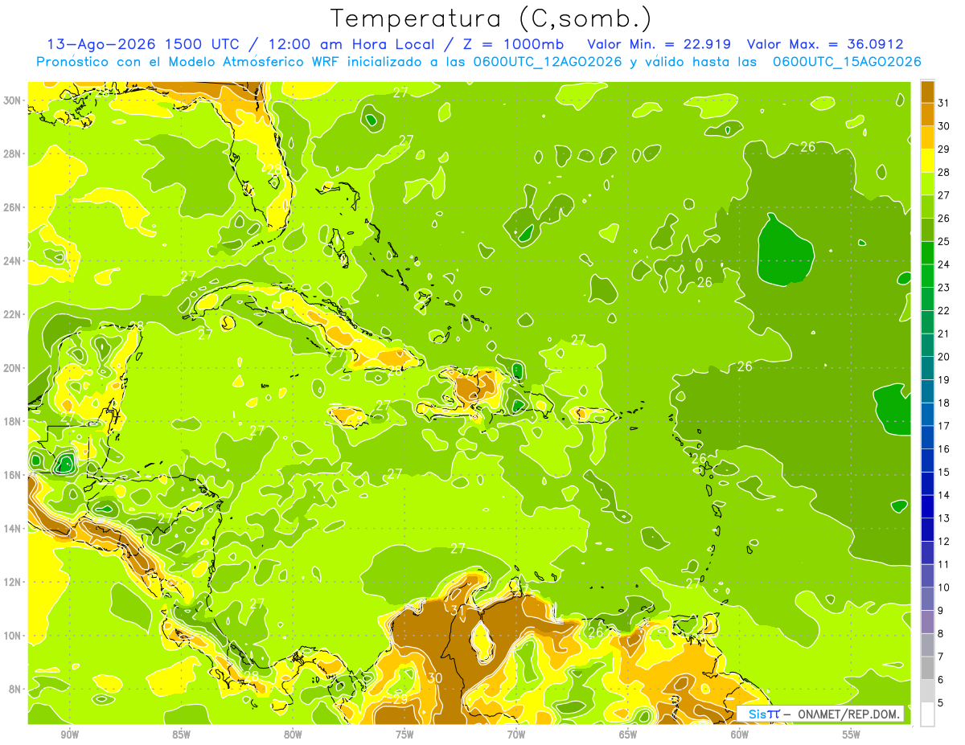Image resolution: width=965 pixels, height=745 pixels.
Task: Click the 30 contour label over Colombia
Action: point(435,677)
